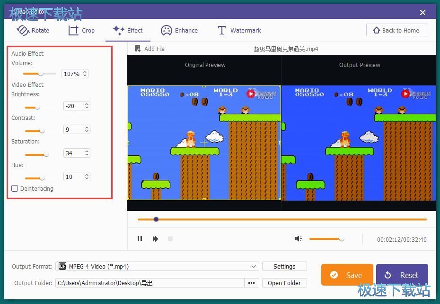Decrease Volume with the down arrow

point(85,76)
